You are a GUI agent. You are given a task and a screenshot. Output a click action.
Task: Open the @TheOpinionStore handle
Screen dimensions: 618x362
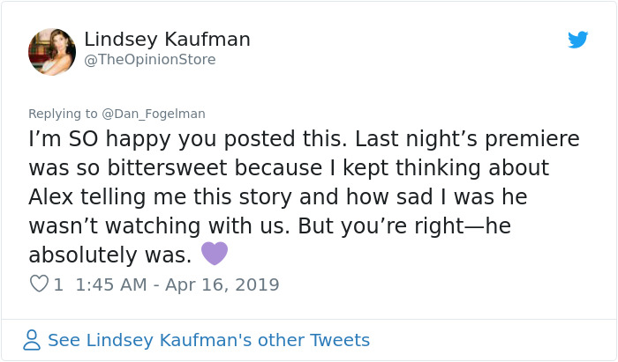point(149,60)
